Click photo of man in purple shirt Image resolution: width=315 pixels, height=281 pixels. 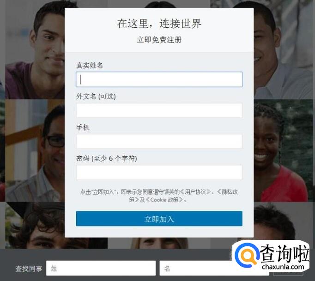coord(35,49)
